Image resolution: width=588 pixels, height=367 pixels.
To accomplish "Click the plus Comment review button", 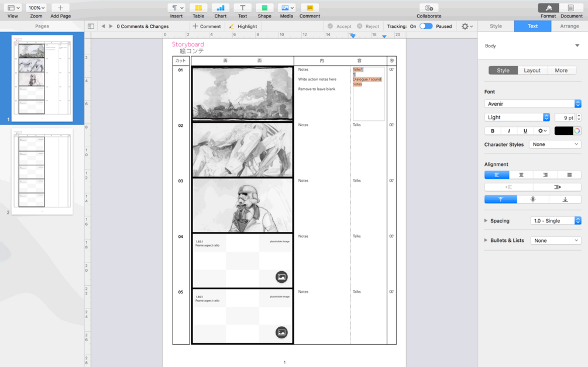I will point(207,26).
